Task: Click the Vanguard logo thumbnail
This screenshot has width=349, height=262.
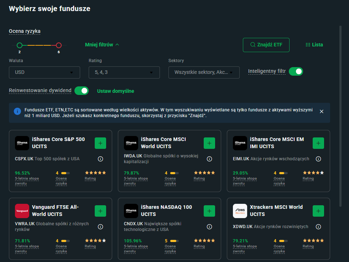Action: pos(22,211)
